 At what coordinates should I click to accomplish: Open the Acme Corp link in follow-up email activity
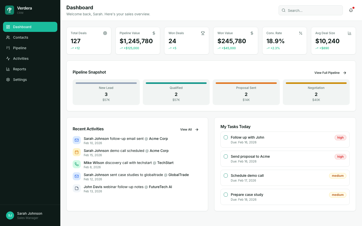click(158, 139)
